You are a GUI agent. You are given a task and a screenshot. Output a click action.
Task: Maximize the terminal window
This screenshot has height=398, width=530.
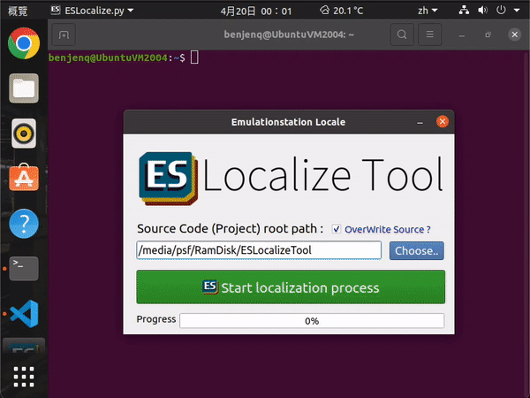point(488,34)
